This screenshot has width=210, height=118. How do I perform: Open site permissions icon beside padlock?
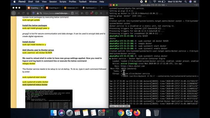(x=41, y=13)
